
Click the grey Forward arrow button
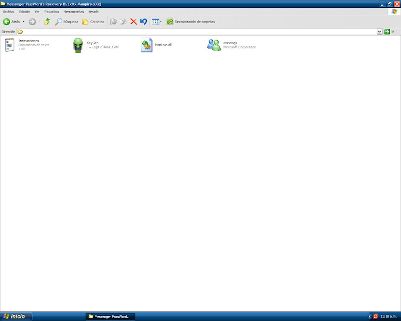pyautogui.click(x=32, y=22)
